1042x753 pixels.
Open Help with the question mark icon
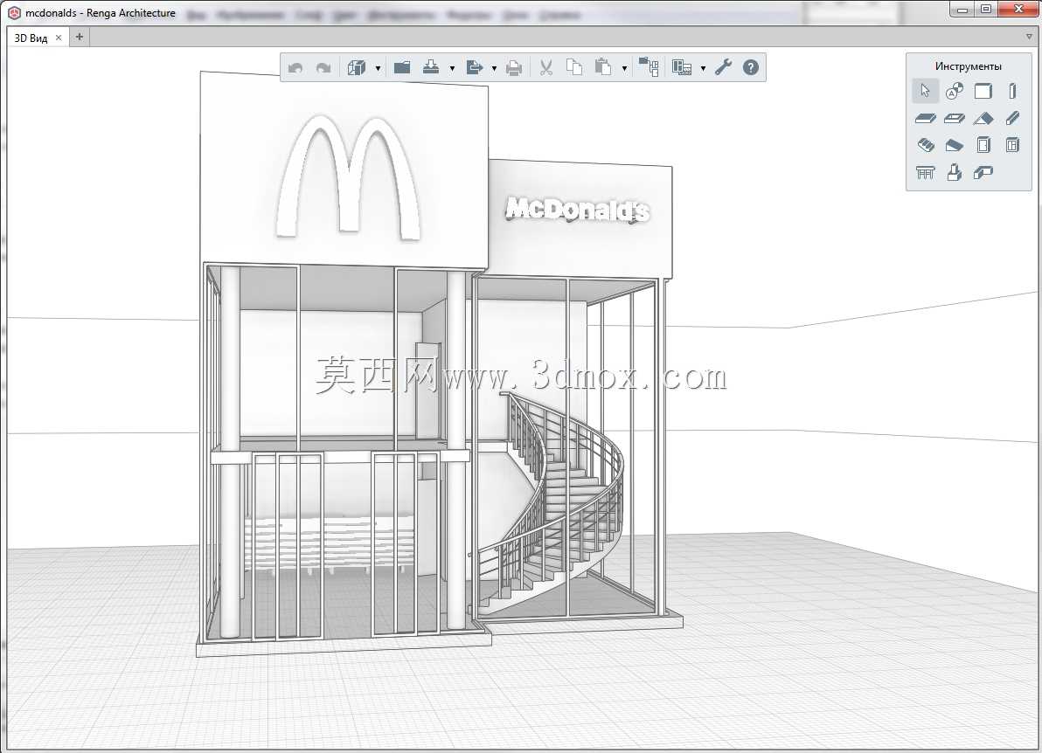pyautogui.click(x=751, y=67)
